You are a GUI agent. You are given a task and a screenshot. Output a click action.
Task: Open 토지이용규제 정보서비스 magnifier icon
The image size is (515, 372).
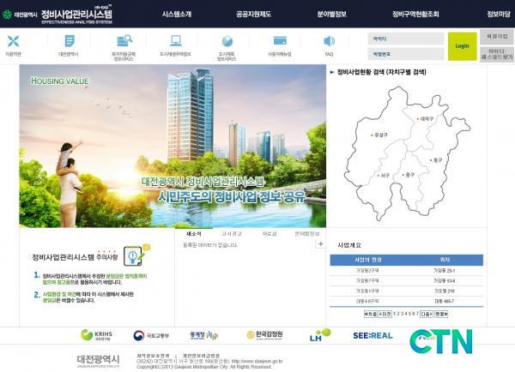point(124,40)
